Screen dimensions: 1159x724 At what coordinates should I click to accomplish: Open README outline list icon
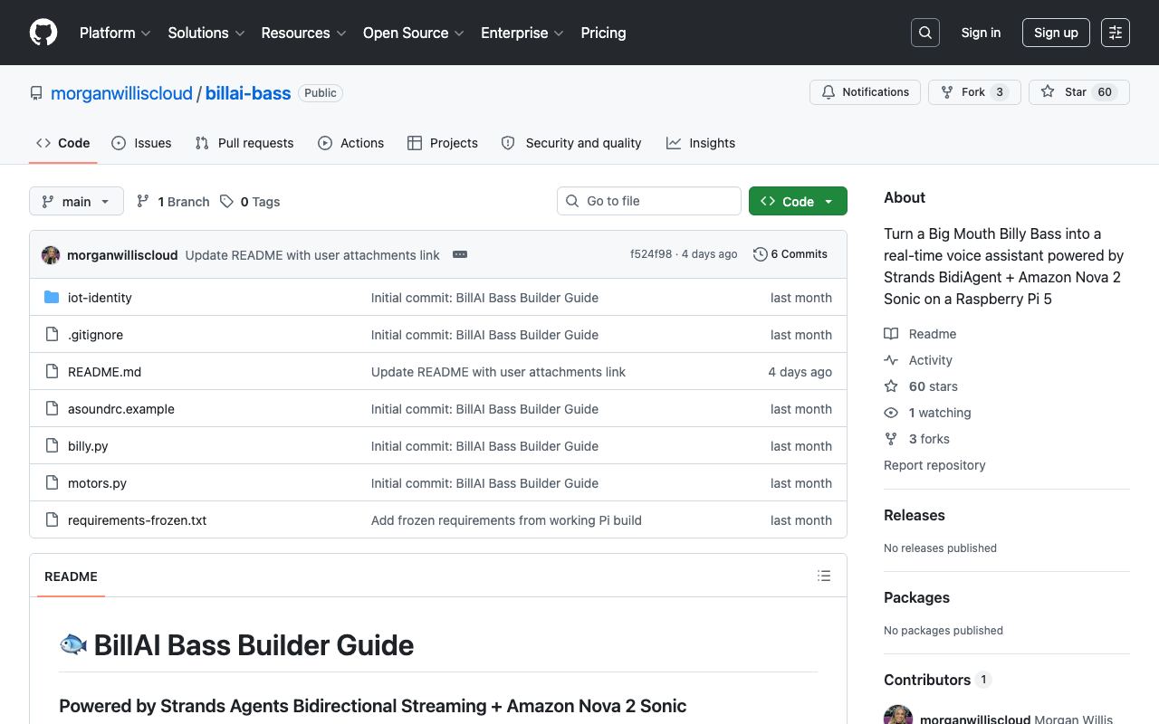click(x=824, y=576)
